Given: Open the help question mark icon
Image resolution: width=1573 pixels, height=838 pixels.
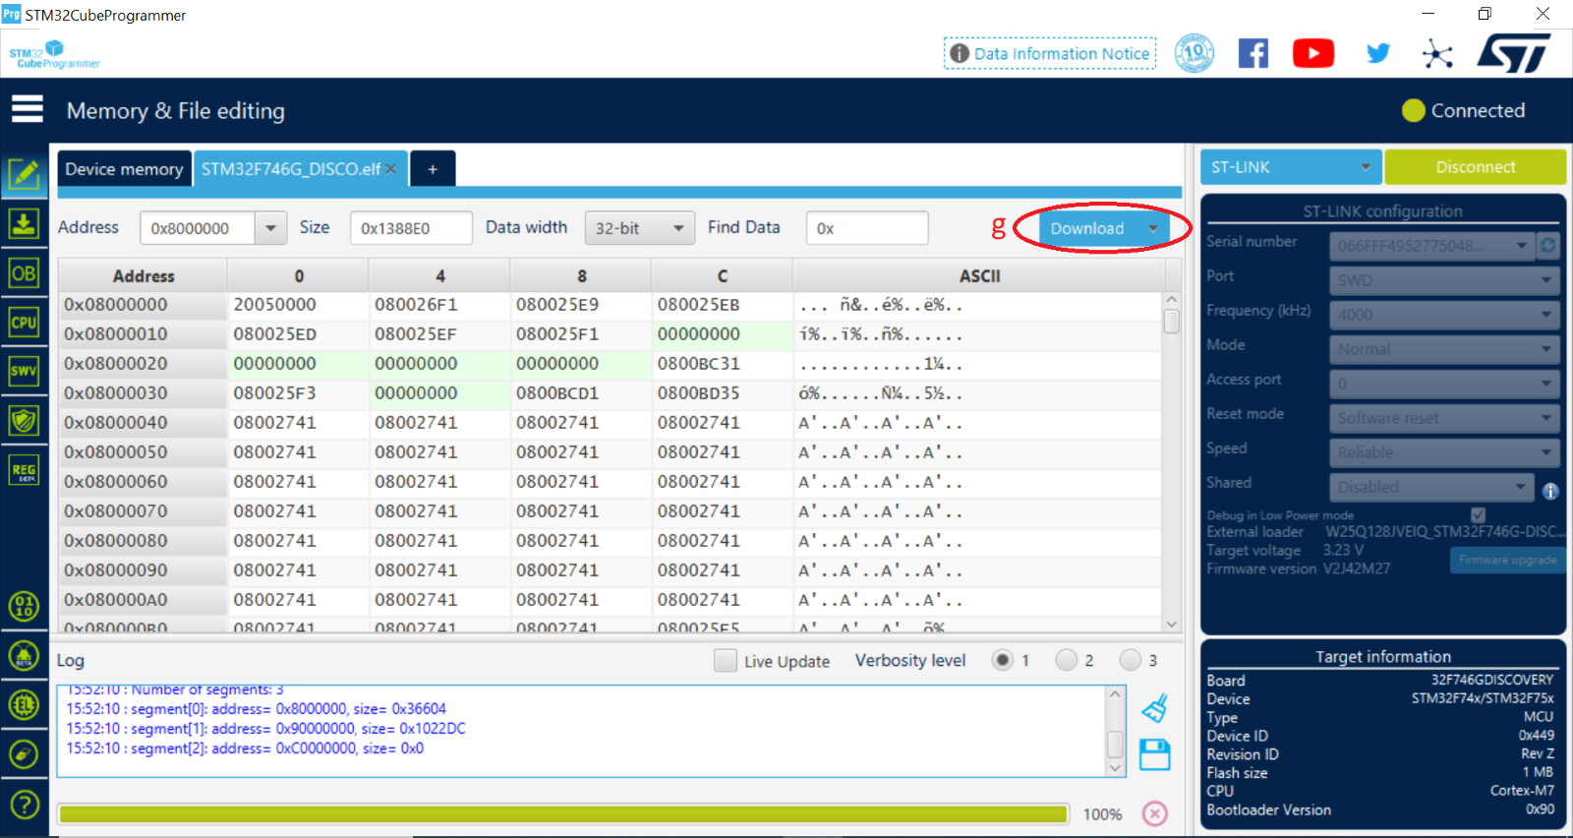Looking at the screenshot, I should [24, 805].
